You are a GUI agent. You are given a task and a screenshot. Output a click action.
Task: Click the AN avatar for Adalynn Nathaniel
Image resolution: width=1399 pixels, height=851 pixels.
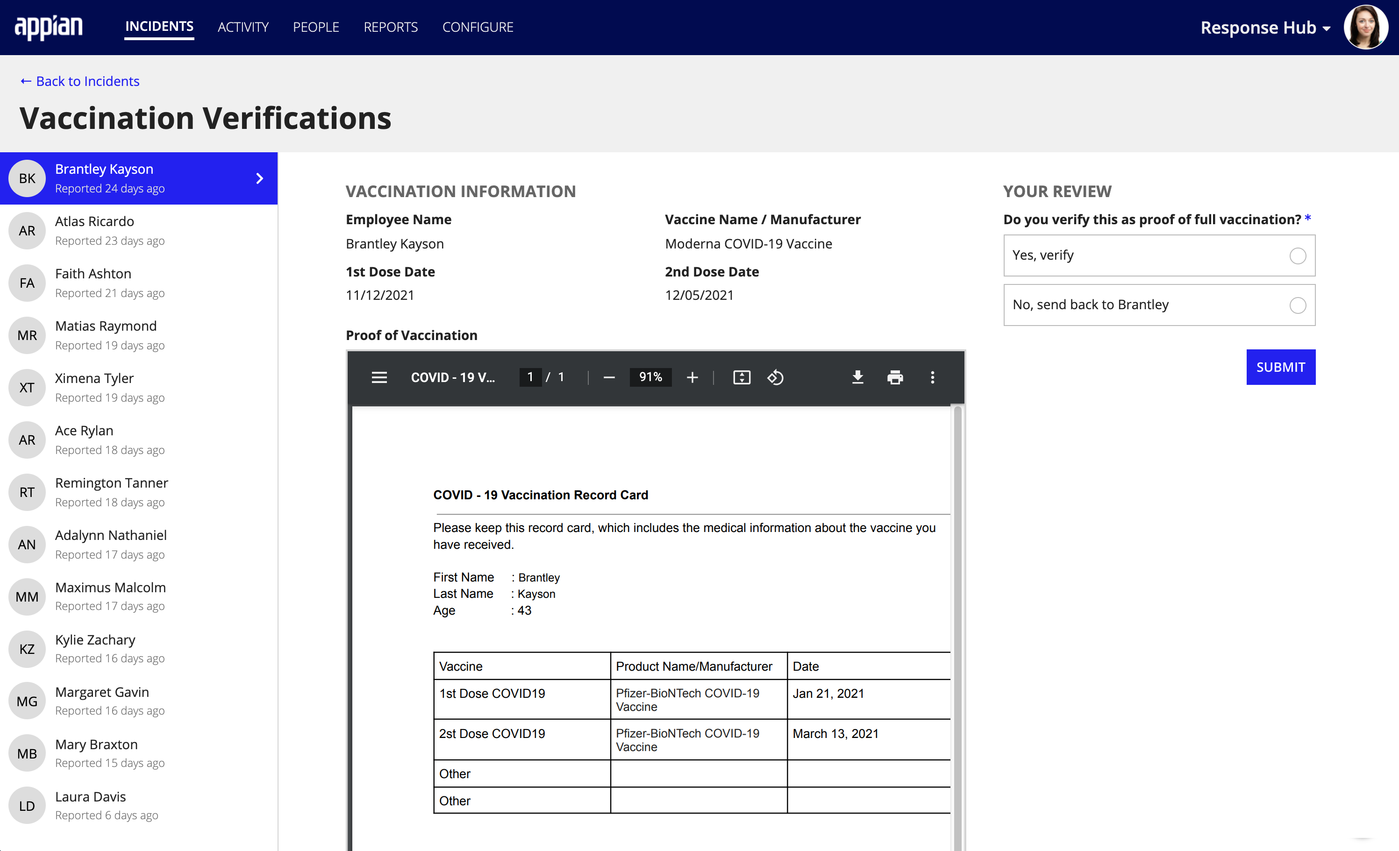(27, 544)
